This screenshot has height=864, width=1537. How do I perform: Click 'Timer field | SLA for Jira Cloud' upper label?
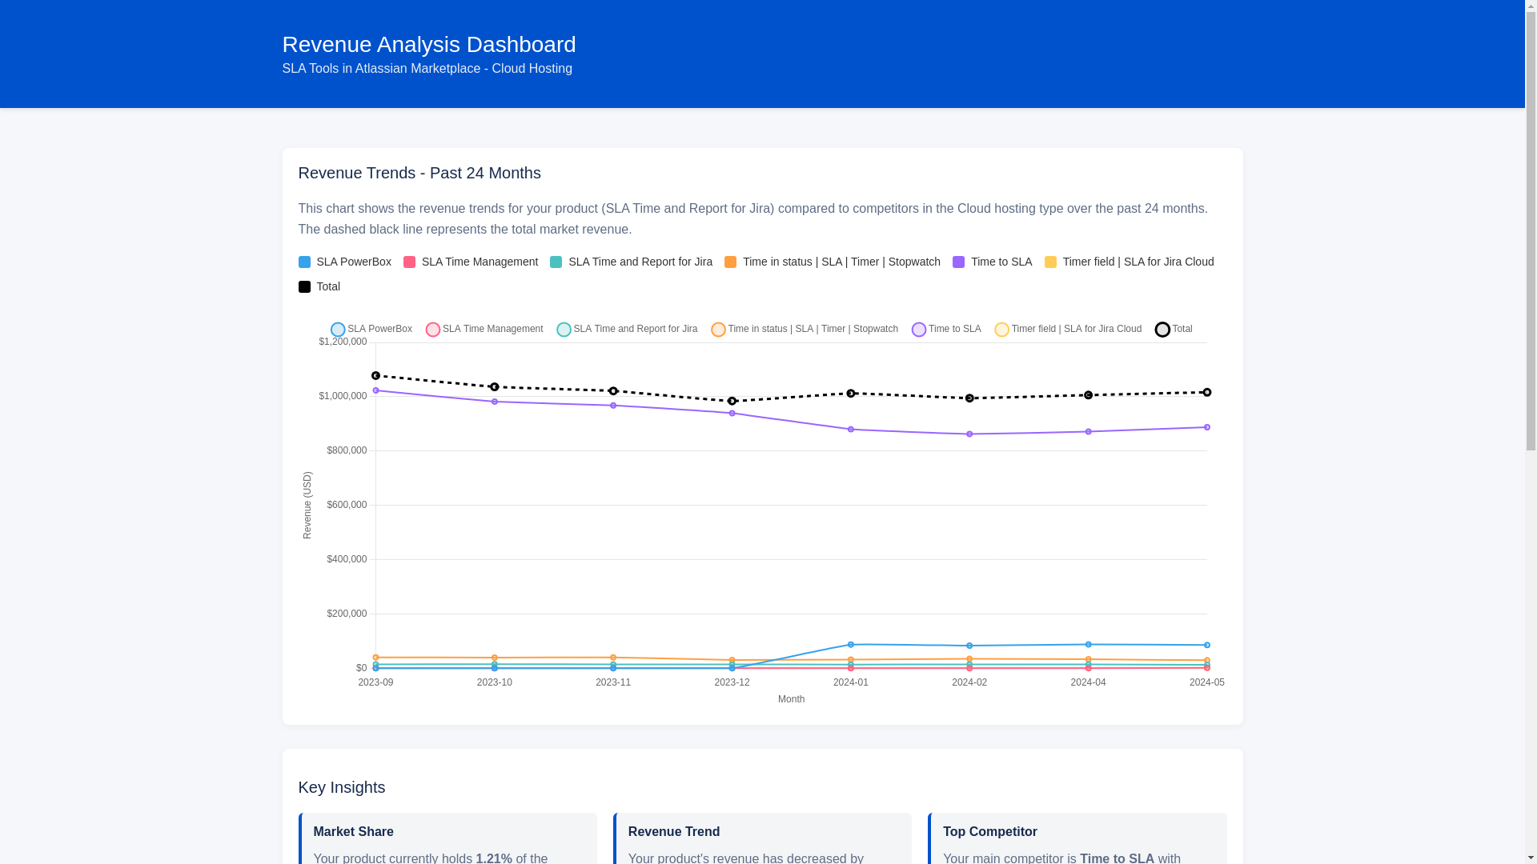coord(1138,262)
